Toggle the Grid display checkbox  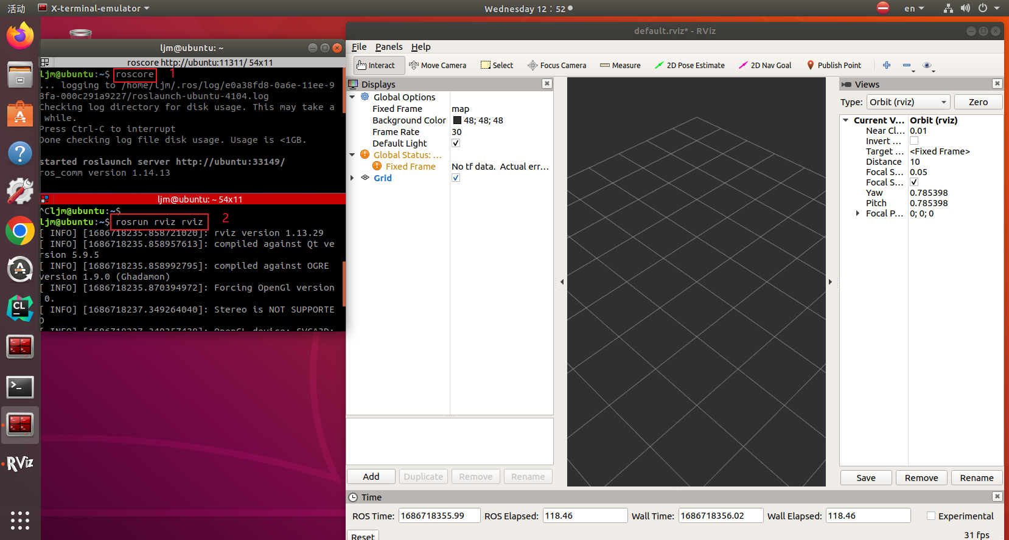click(456, 178)
